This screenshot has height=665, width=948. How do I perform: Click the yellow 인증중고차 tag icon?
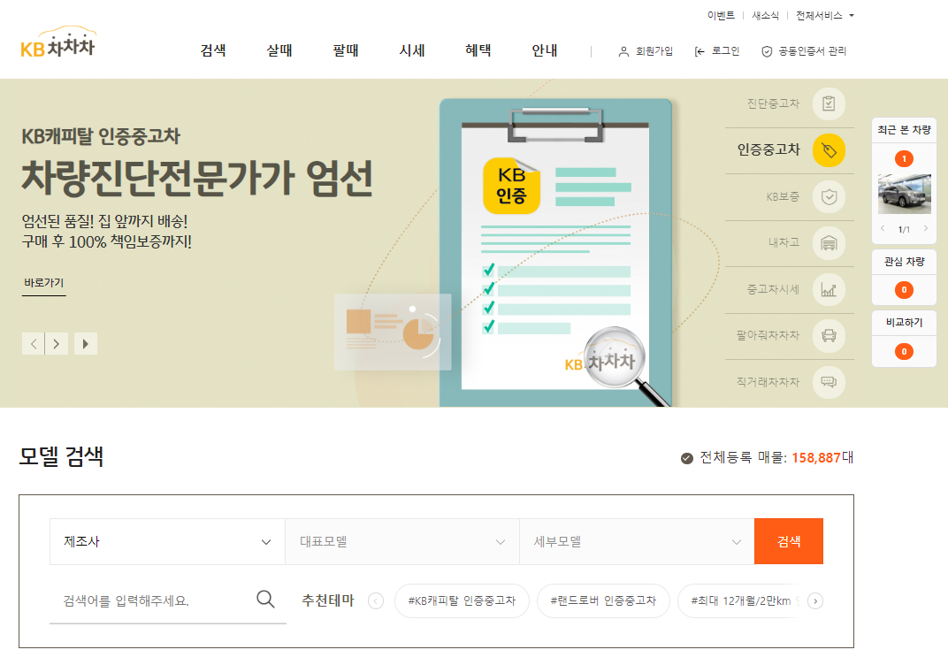[x=829, y=150]
